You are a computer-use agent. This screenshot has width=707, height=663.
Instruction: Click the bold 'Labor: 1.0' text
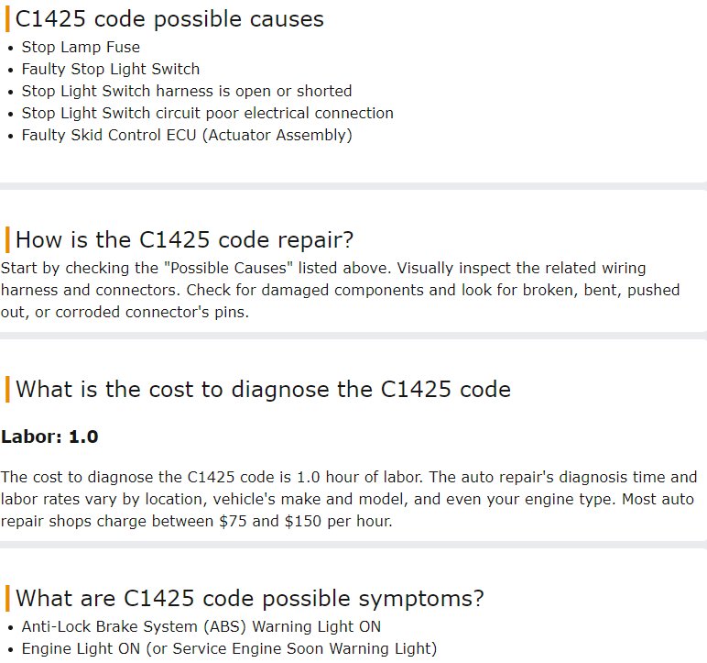point(49,436)
